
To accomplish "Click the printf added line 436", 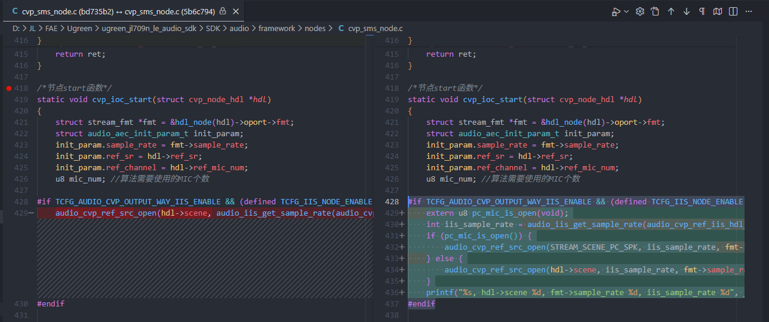I will point(585,293).
